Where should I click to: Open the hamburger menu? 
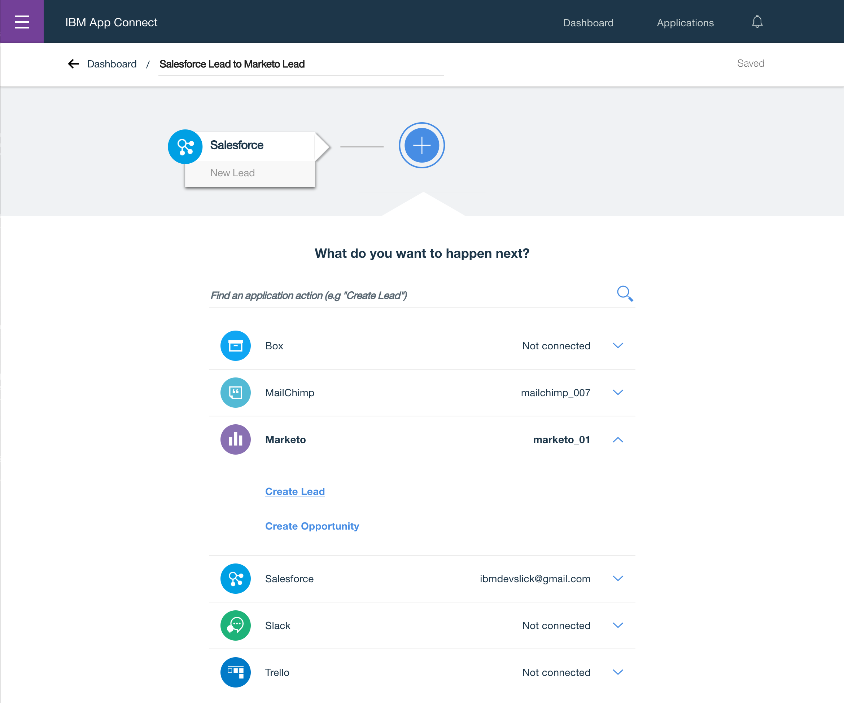point(22,22)
